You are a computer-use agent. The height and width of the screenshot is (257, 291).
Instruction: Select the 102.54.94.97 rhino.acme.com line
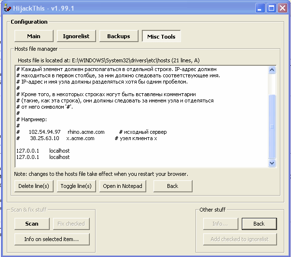pos(142,132)
